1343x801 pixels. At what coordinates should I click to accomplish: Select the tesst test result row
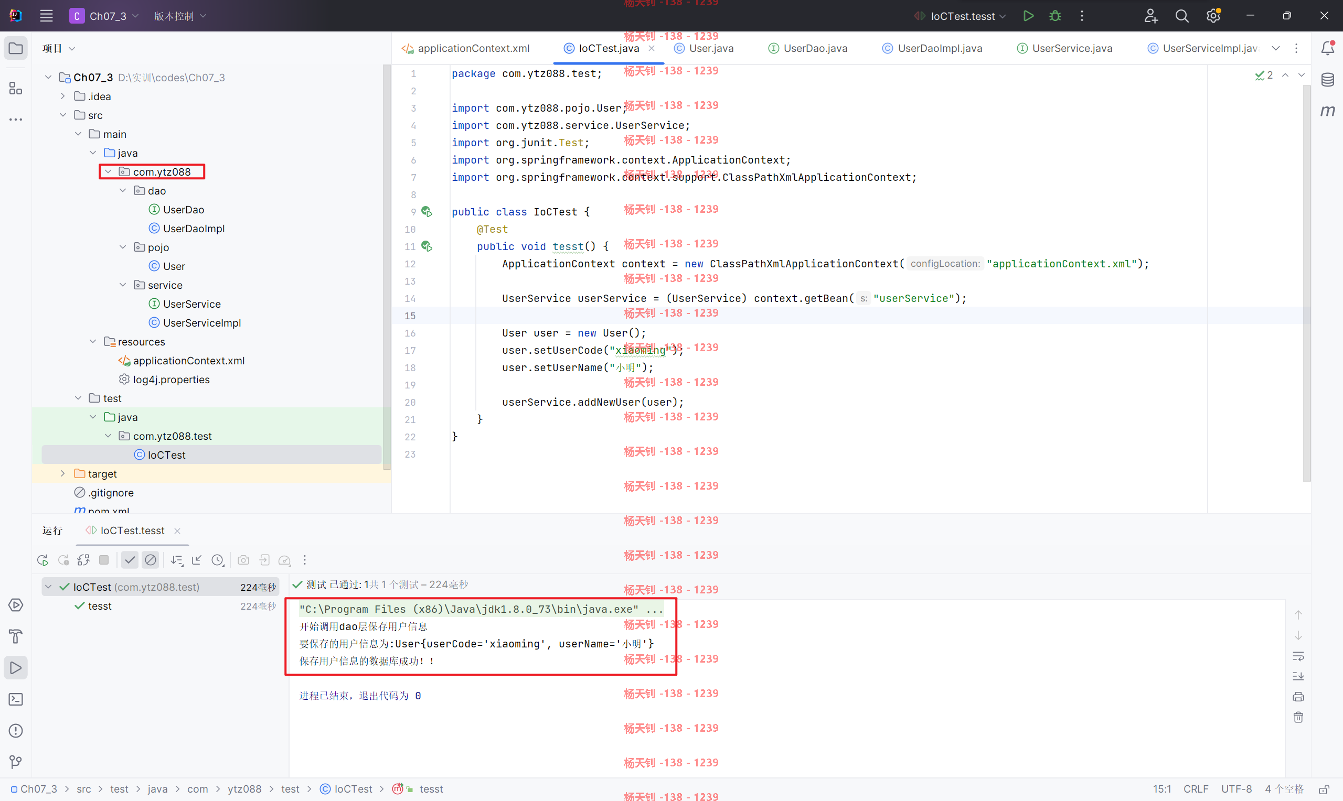[160, 605]
